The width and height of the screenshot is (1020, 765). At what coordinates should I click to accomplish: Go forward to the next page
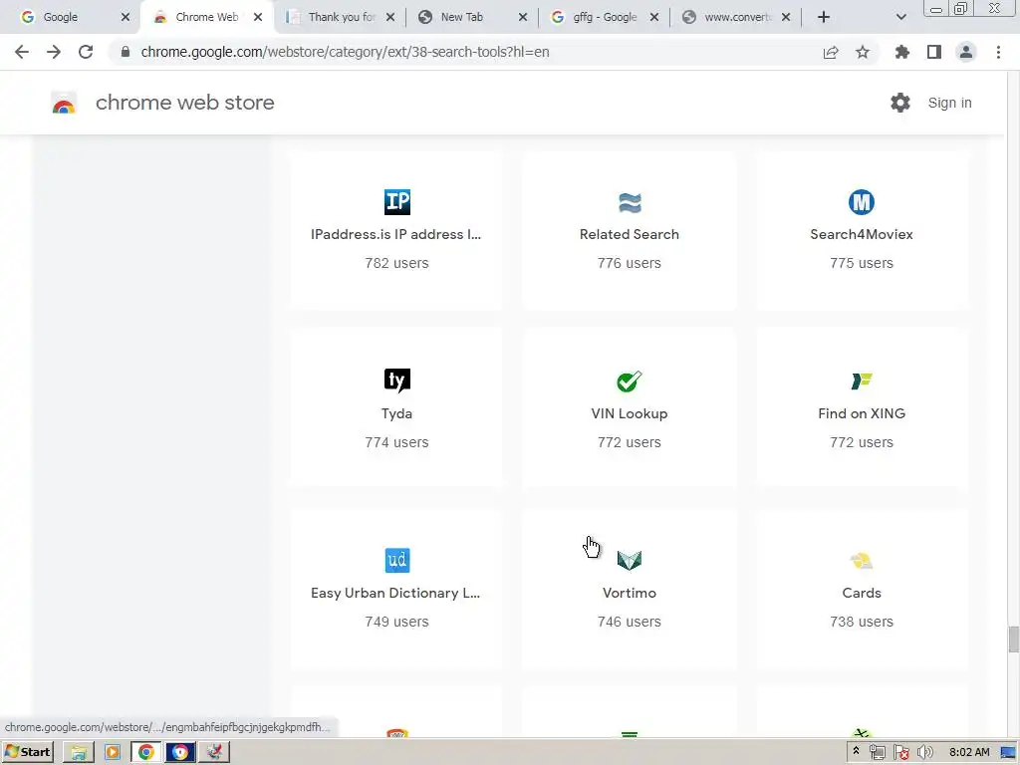pyautogui.click(x=54, y=52)
